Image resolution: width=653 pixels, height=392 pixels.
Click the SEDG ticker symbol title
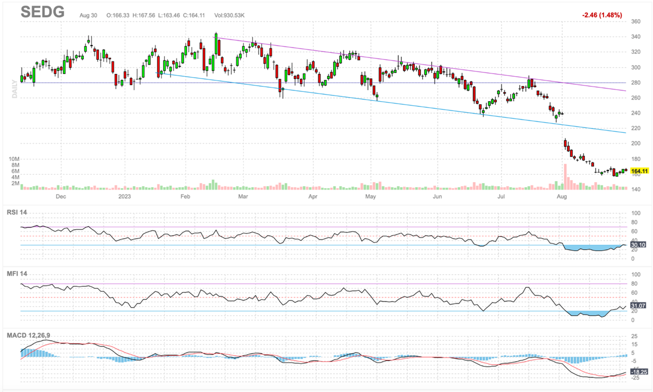pyautogui.click(x=42, y=13)
